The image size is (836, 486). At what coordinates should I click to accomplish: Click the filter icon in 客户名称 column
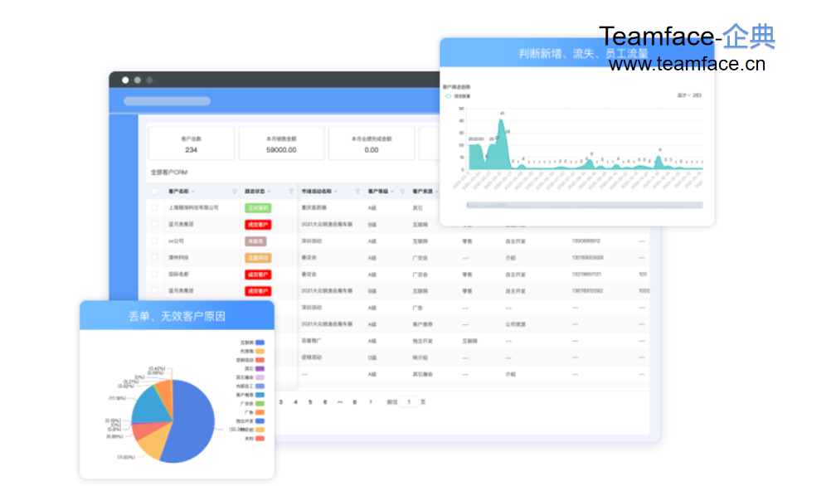pyautogui.click(x=234, y=191)
